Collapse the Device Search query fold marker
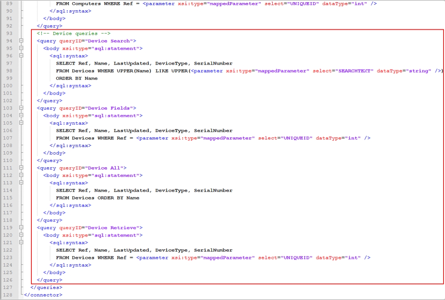The width and height of the screenshot is (445, 300). coord(21,41)
